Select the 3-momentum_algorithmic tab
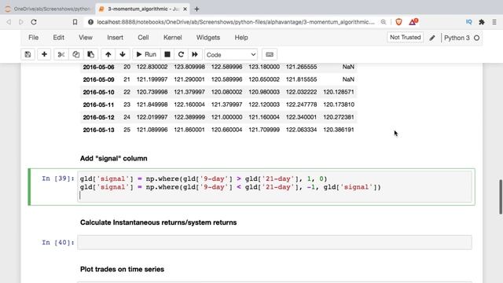The height and width of the screenshot is (283, 503). [141, 9]
